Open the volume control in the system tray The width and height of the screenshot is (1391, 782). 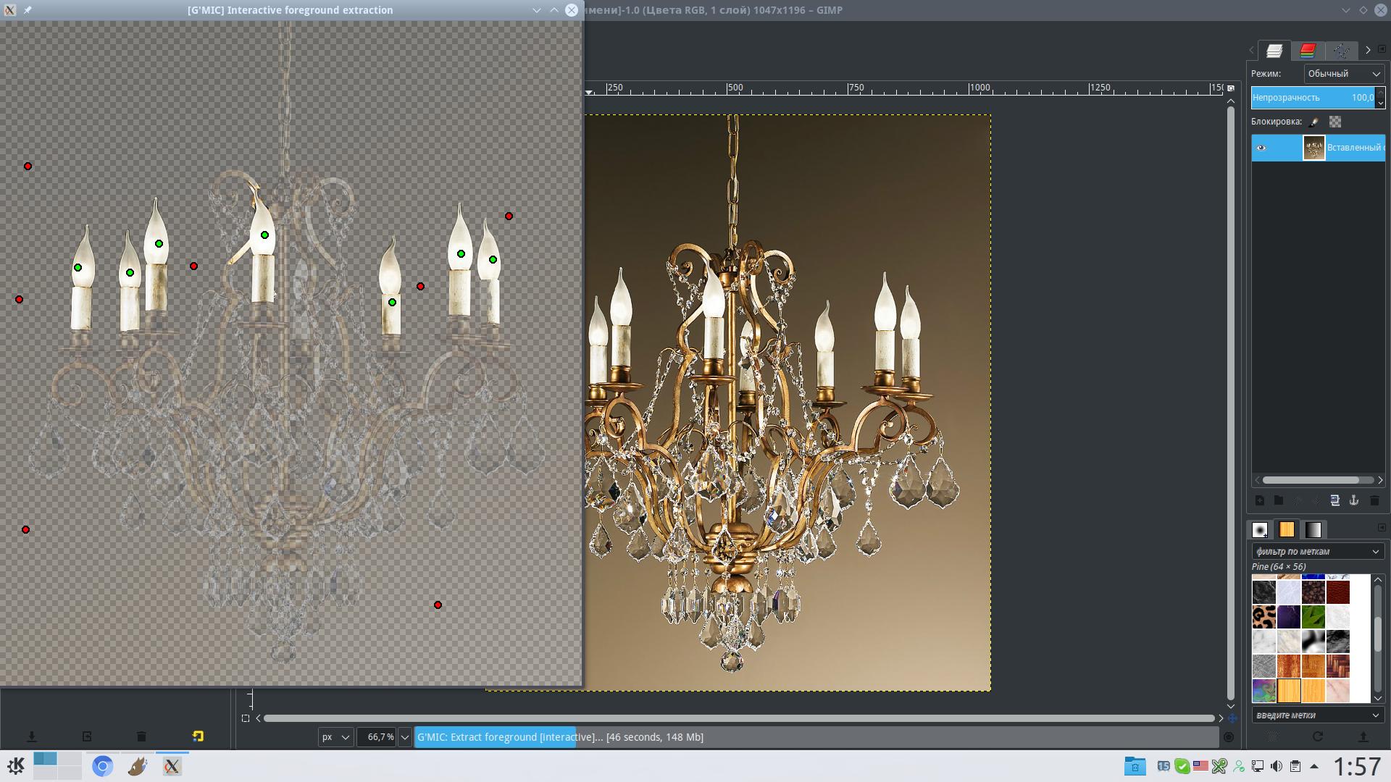pyautogui.click(x=1277, y=766)
